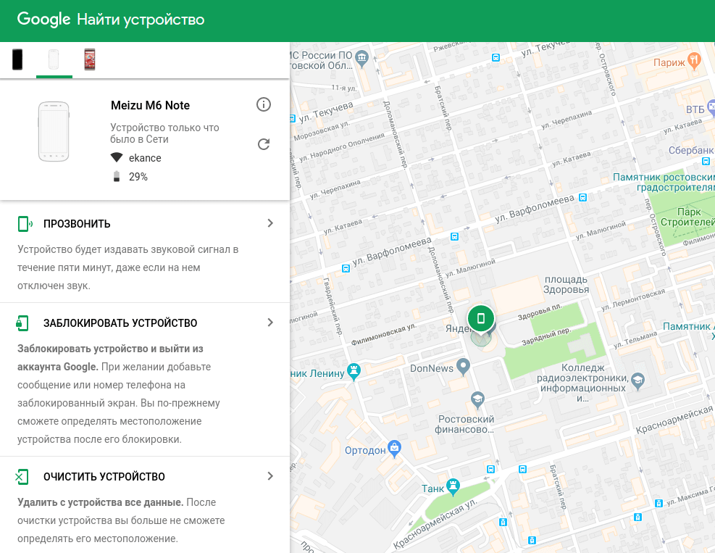Click the Париж restaurant pin on map
This screenshot has width=715, height=553.
click(694, 61)
